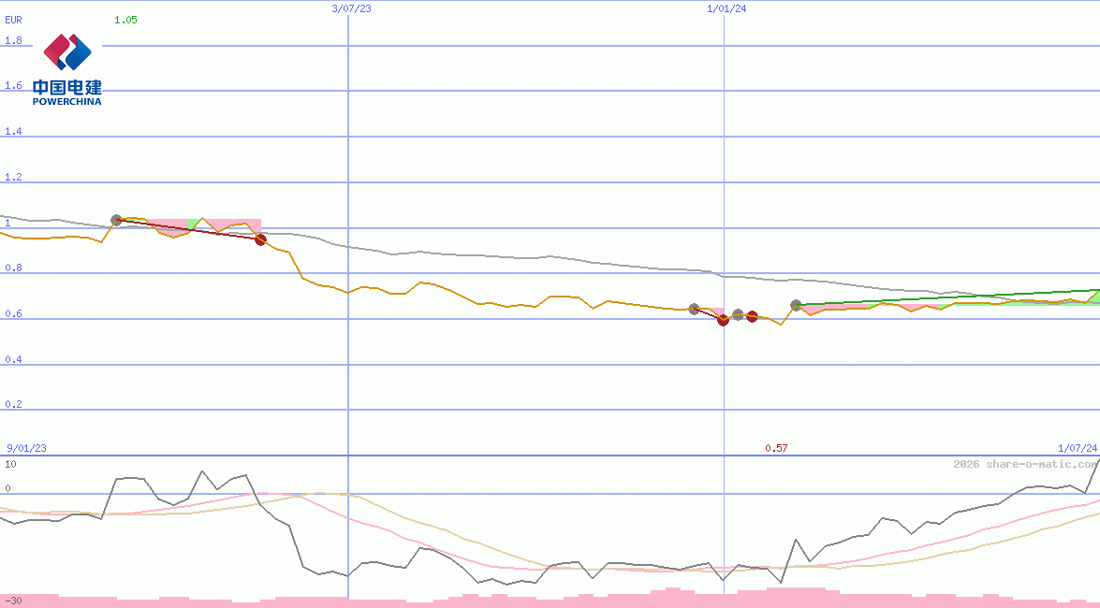Click red marker on the 1/01/24 vertical line
The image size is (1100, 608).
[723, 320]
